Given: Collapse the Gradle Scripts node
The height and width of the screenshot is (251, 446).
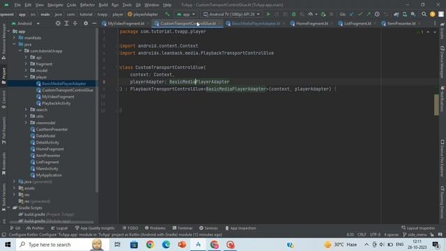Looking at the screenshot, I should [x=8, y=208].
